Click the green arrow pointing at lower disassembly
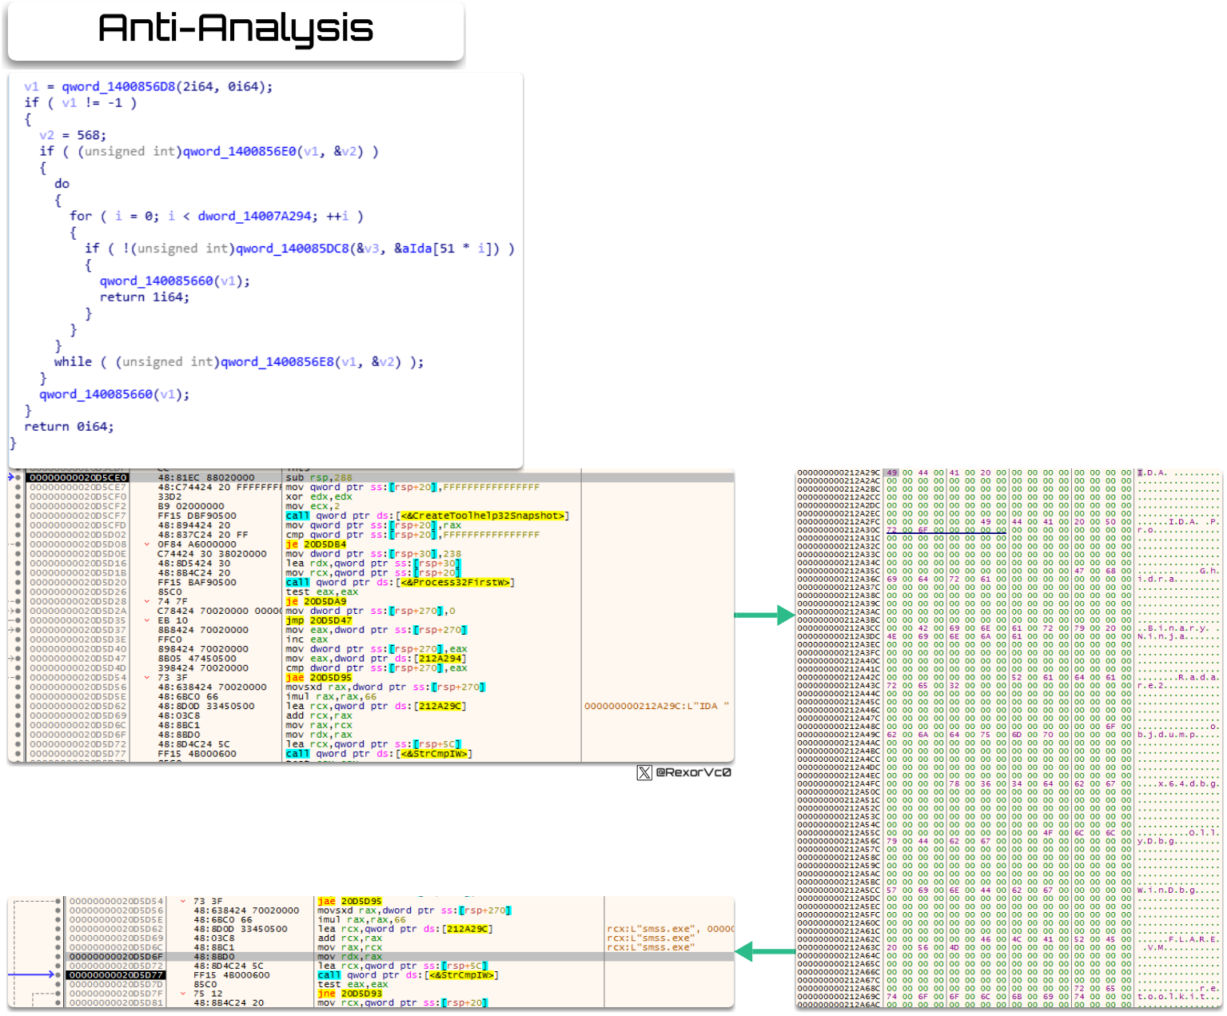The width and height of the screenshot is (1227, 1016). (764, 951)
